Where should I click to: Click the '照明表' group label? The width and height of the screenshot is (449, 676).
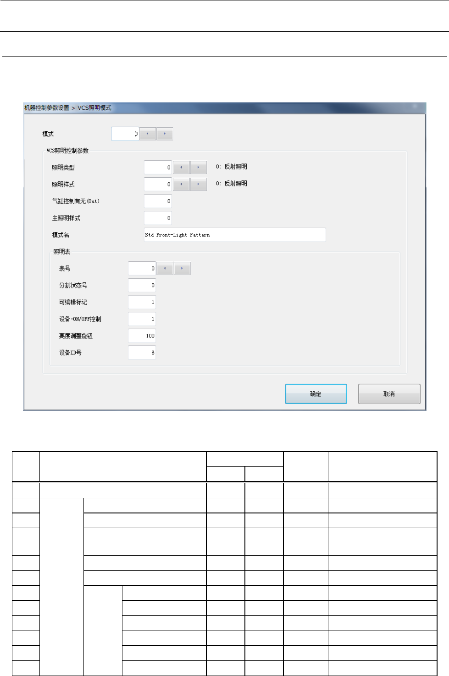point(62,252)
